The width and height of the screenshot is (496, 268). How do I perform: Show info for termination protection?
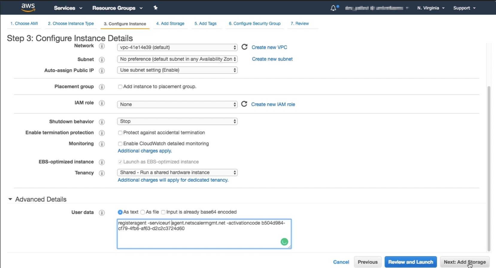[102, 133]
